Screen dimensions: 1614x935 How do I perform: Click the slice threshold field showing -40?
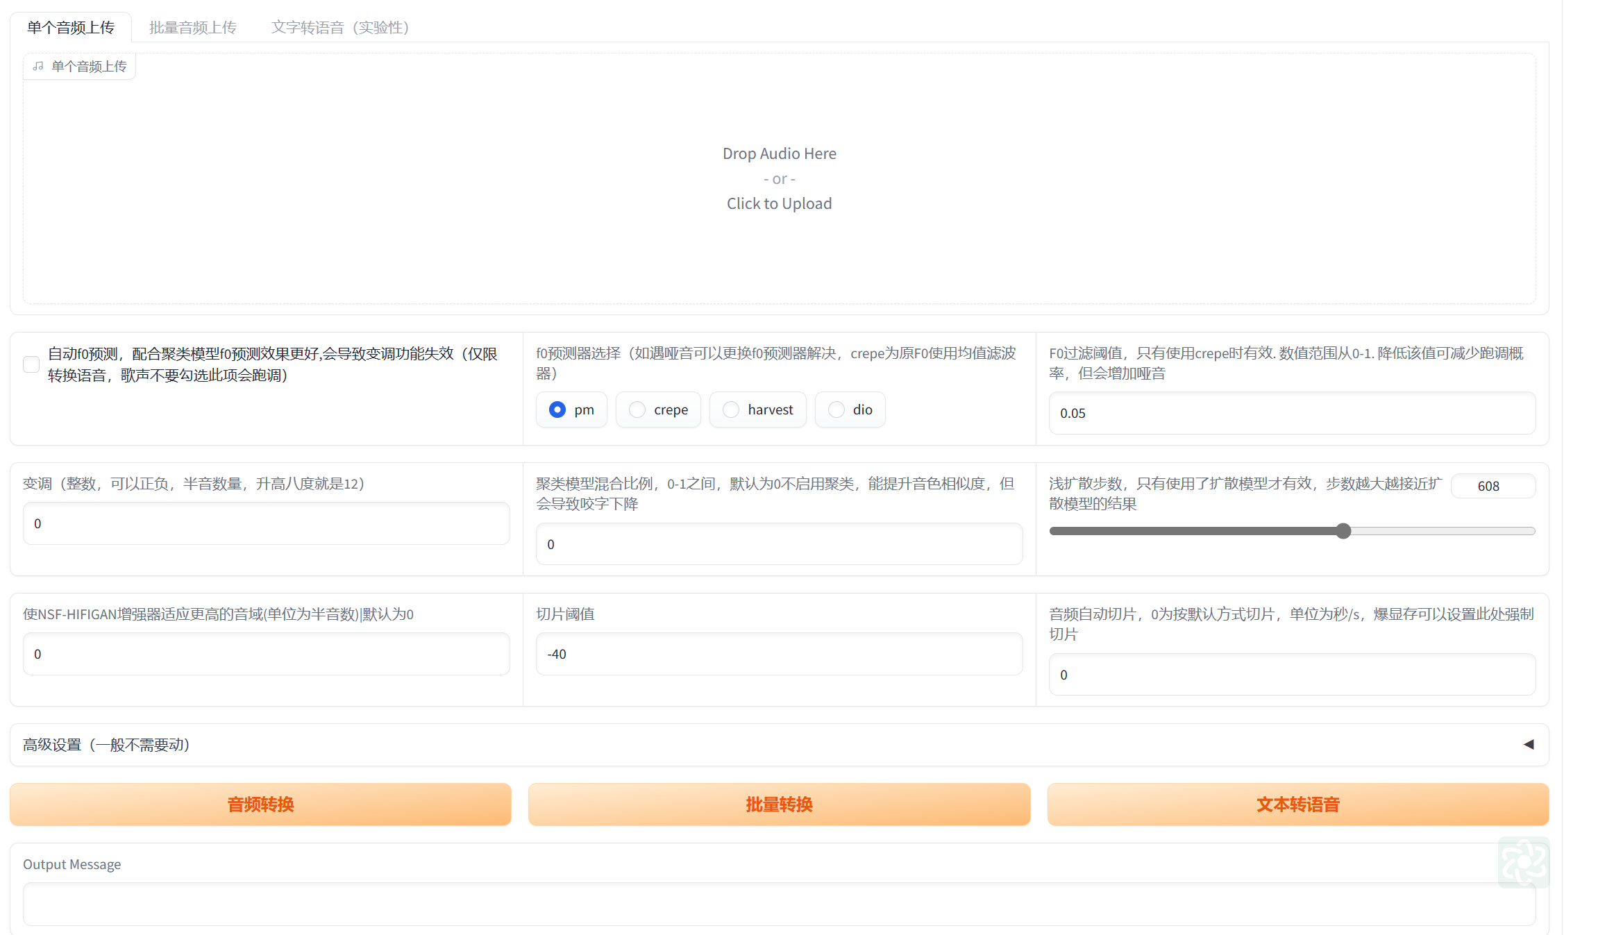[779, 655]
